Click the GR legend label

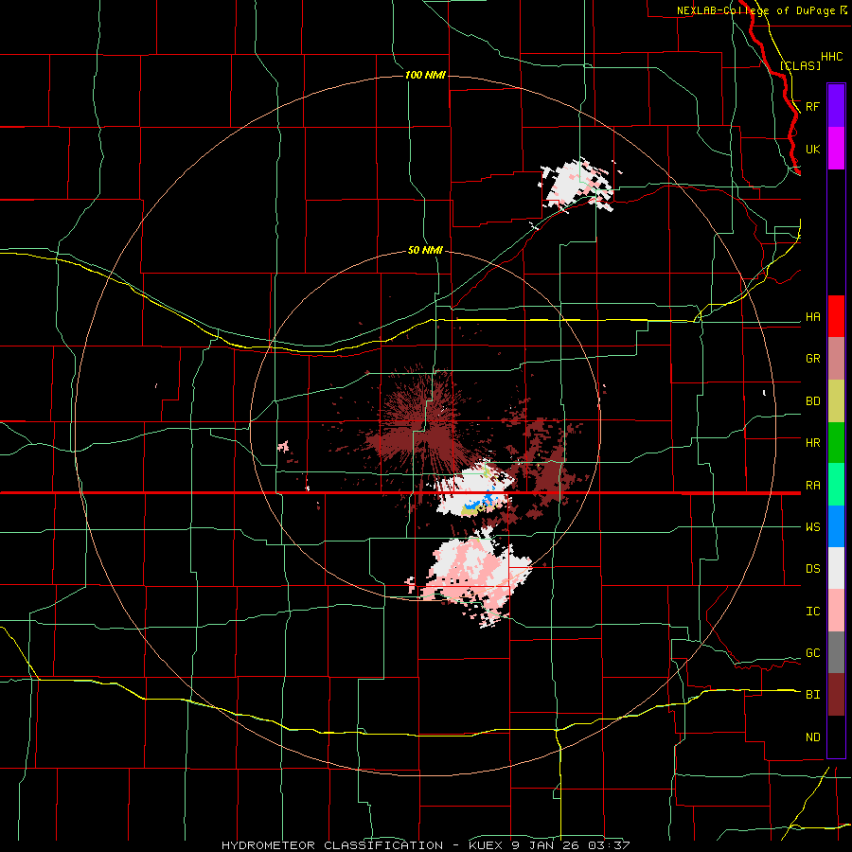(x=813, y=359)
